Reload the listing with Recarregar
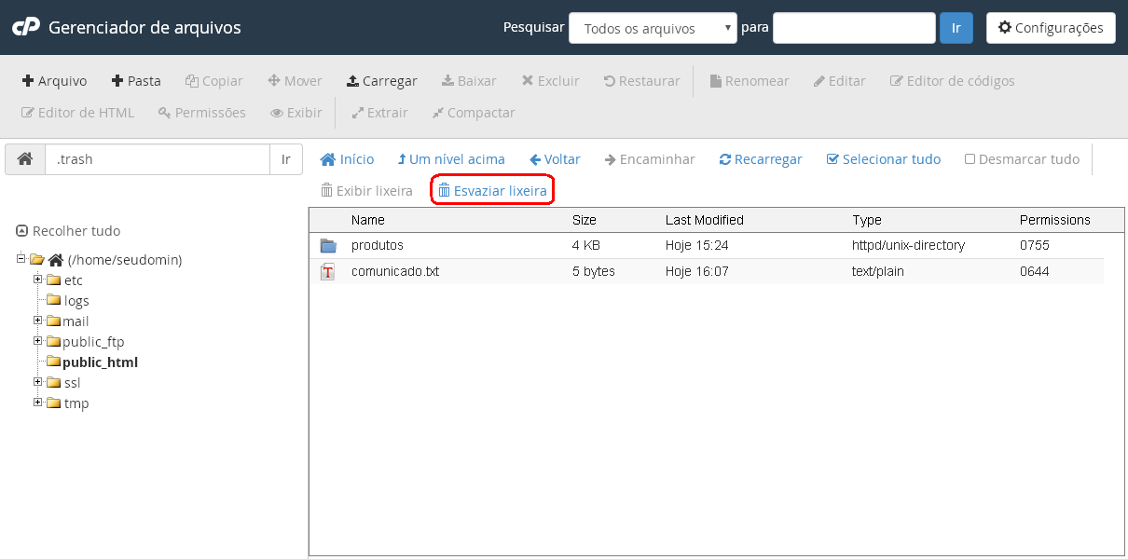The image size is (1128, 560). 761,159
